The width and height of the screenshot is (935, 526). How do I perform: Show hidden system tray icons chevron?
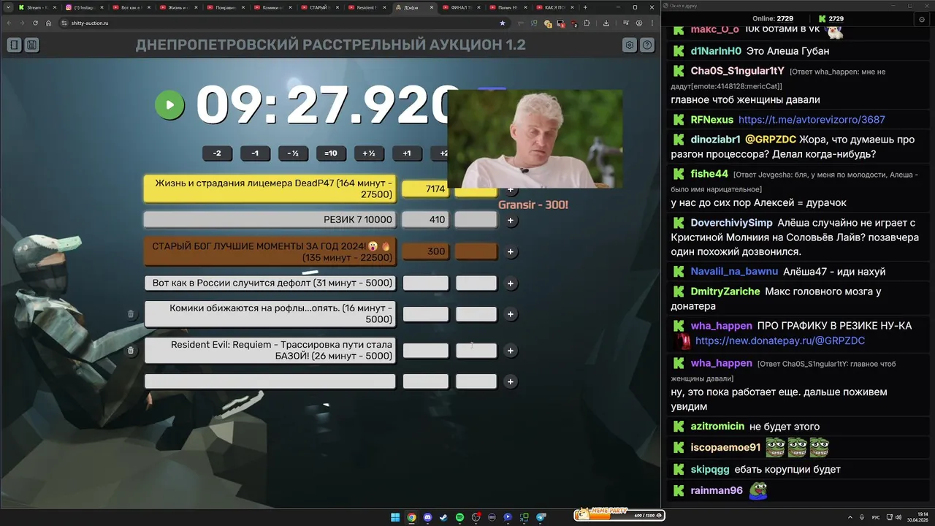[x=850, y=517]
